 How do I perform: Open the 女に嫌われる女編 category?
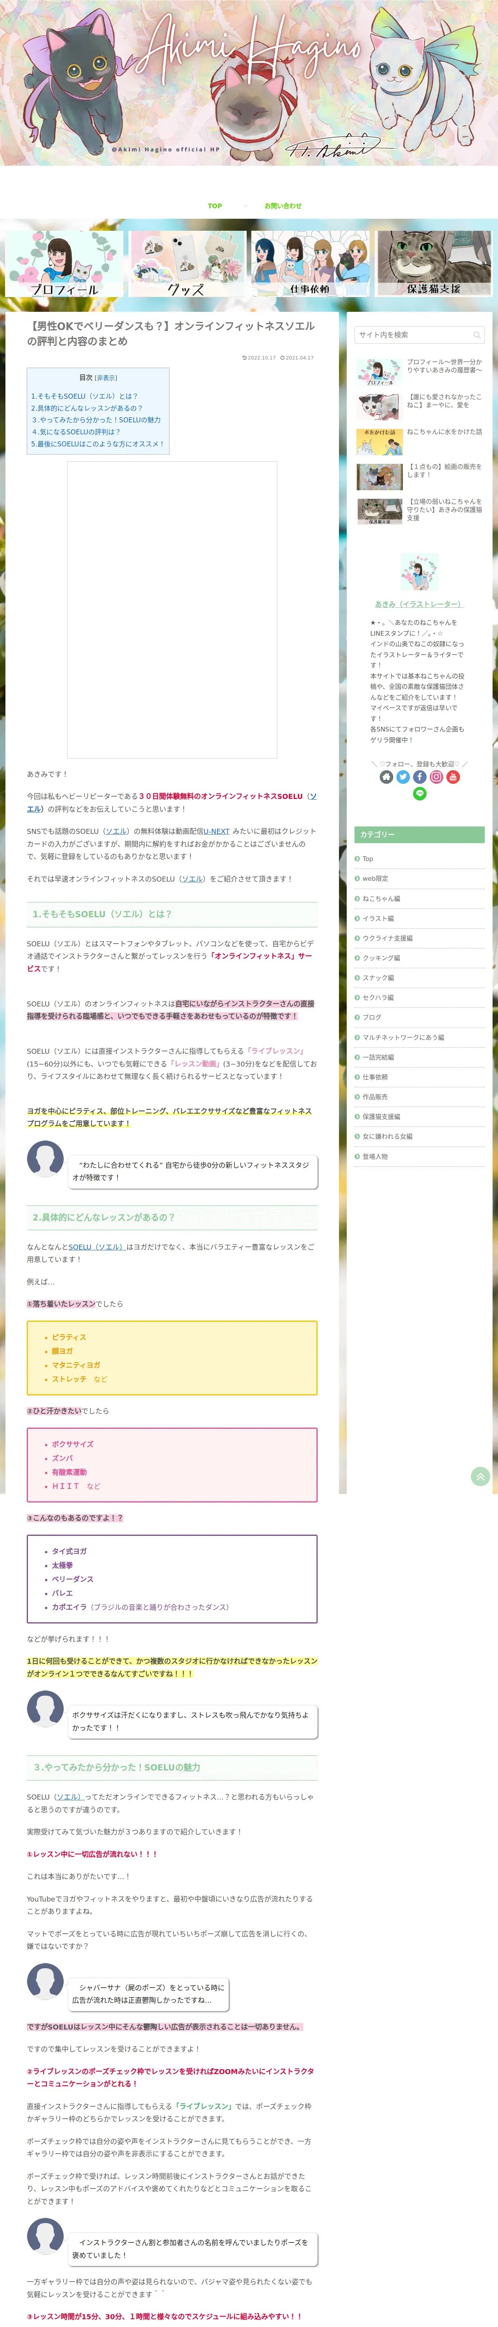pyautogui.click(x=419, y=1137)
